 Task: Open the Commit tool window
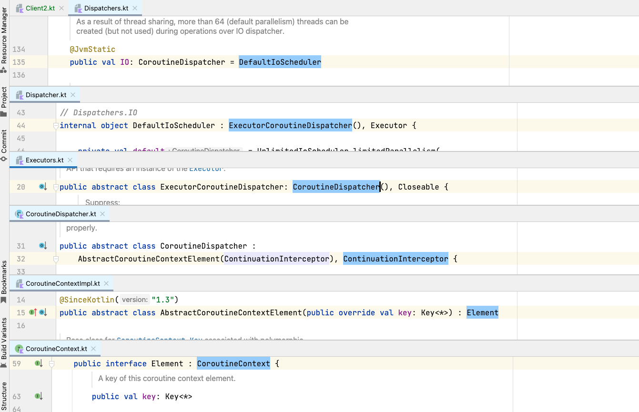[x=4, y=146]
